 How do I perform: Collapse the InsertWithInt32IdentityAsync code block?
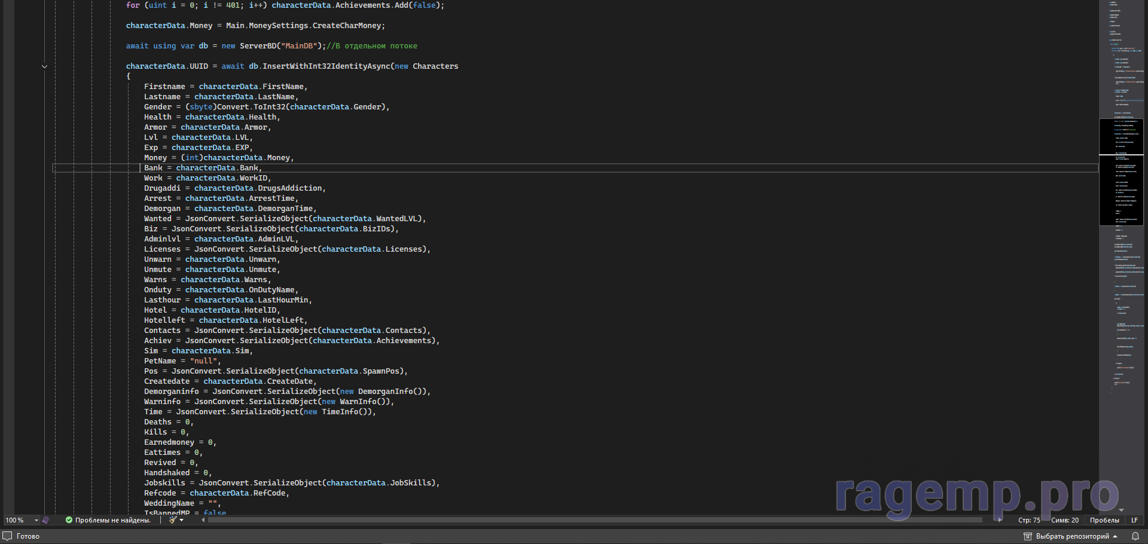point(44,66)
